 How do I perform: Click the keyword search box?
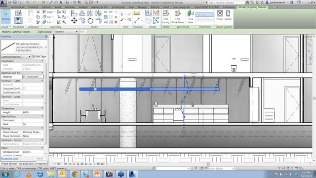coord(226,2)
